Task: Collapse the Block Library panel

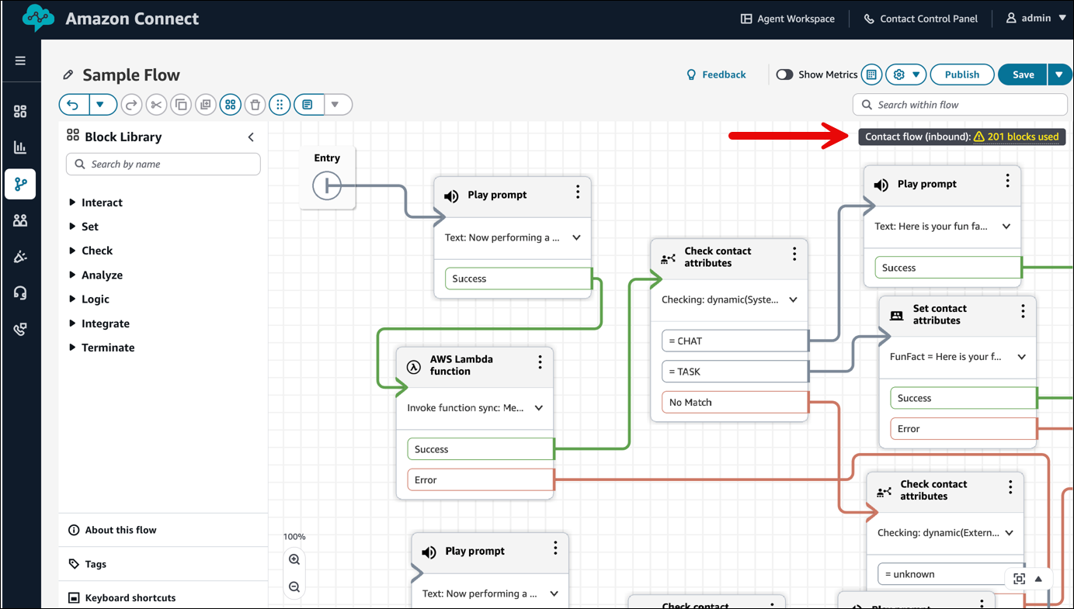Action: (251, 137)
